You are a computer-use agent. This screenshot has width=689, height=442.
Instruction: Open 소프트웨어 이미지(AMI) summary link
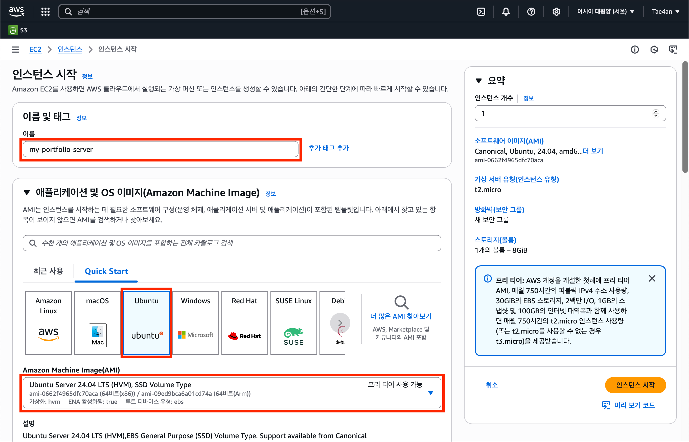(509, 141)
